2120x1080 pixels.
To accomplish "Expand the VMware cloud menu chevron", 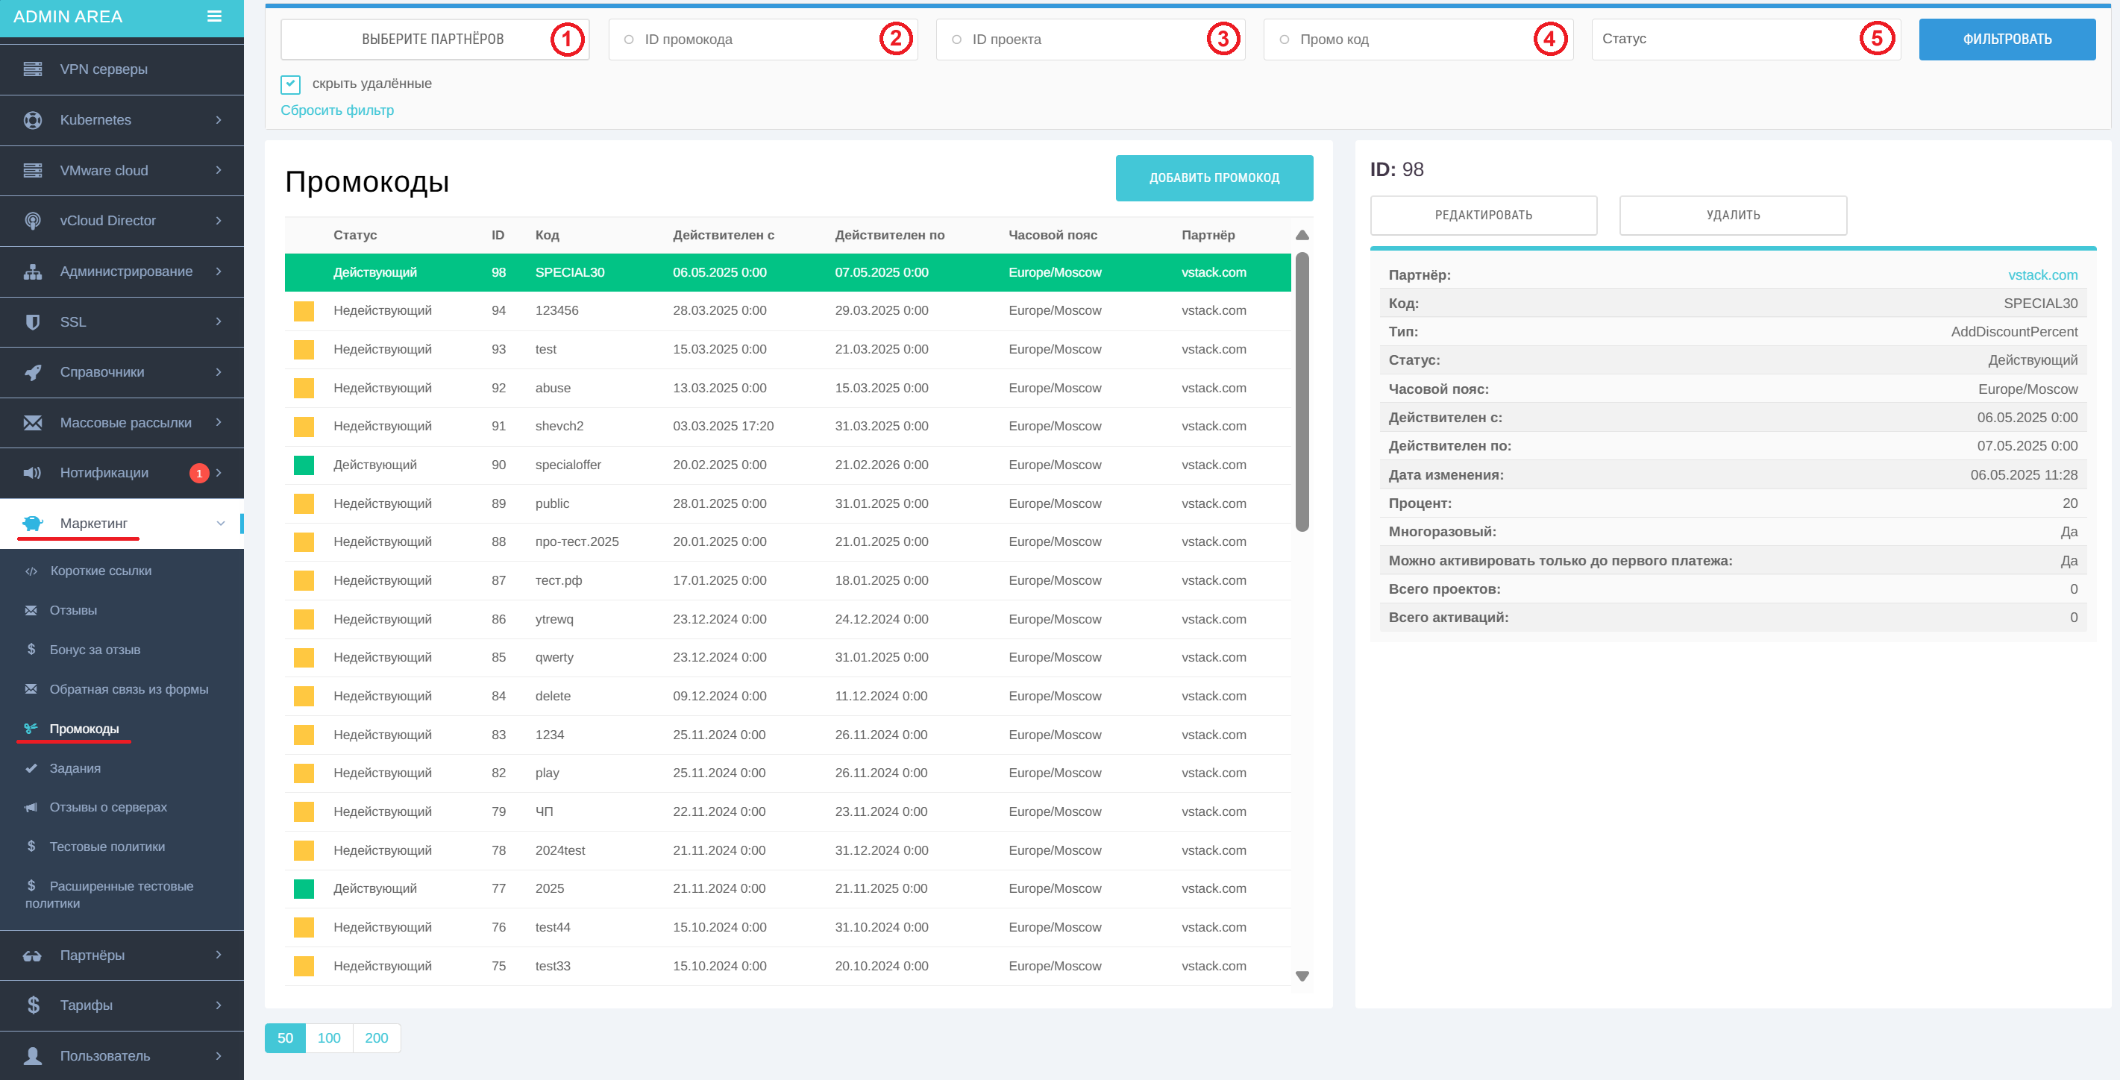I will point(219,170).
